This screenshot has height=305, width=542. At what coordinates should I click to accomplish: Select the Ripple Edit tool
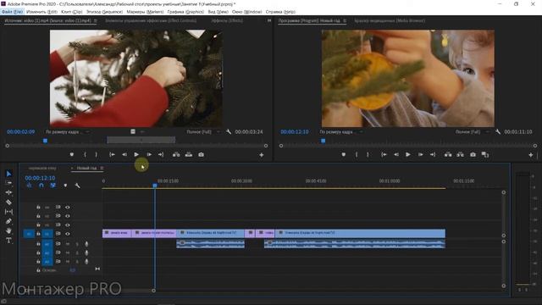[8, 192]
